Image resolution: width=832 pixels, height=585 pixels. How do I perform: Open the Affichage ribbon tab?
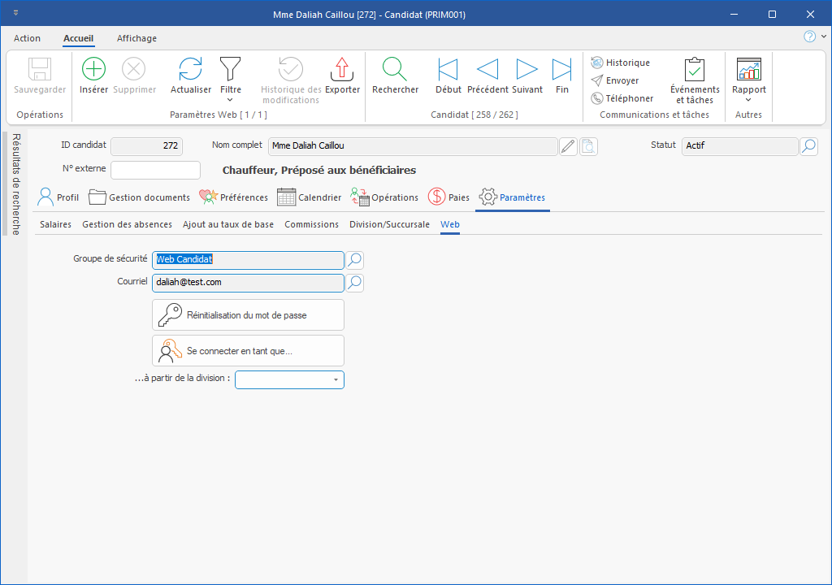(136, 38)
